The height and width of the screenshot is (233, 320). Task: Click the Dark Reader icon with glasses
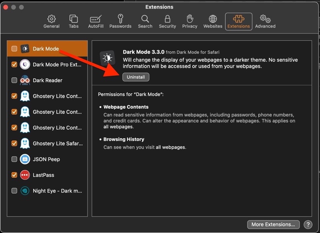(25, 80)
